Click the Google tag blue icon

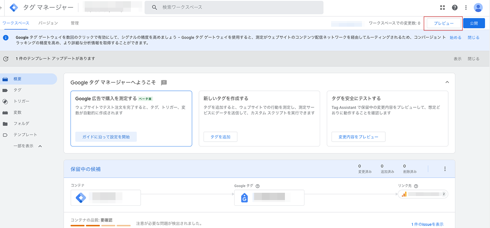click(244, 198)
